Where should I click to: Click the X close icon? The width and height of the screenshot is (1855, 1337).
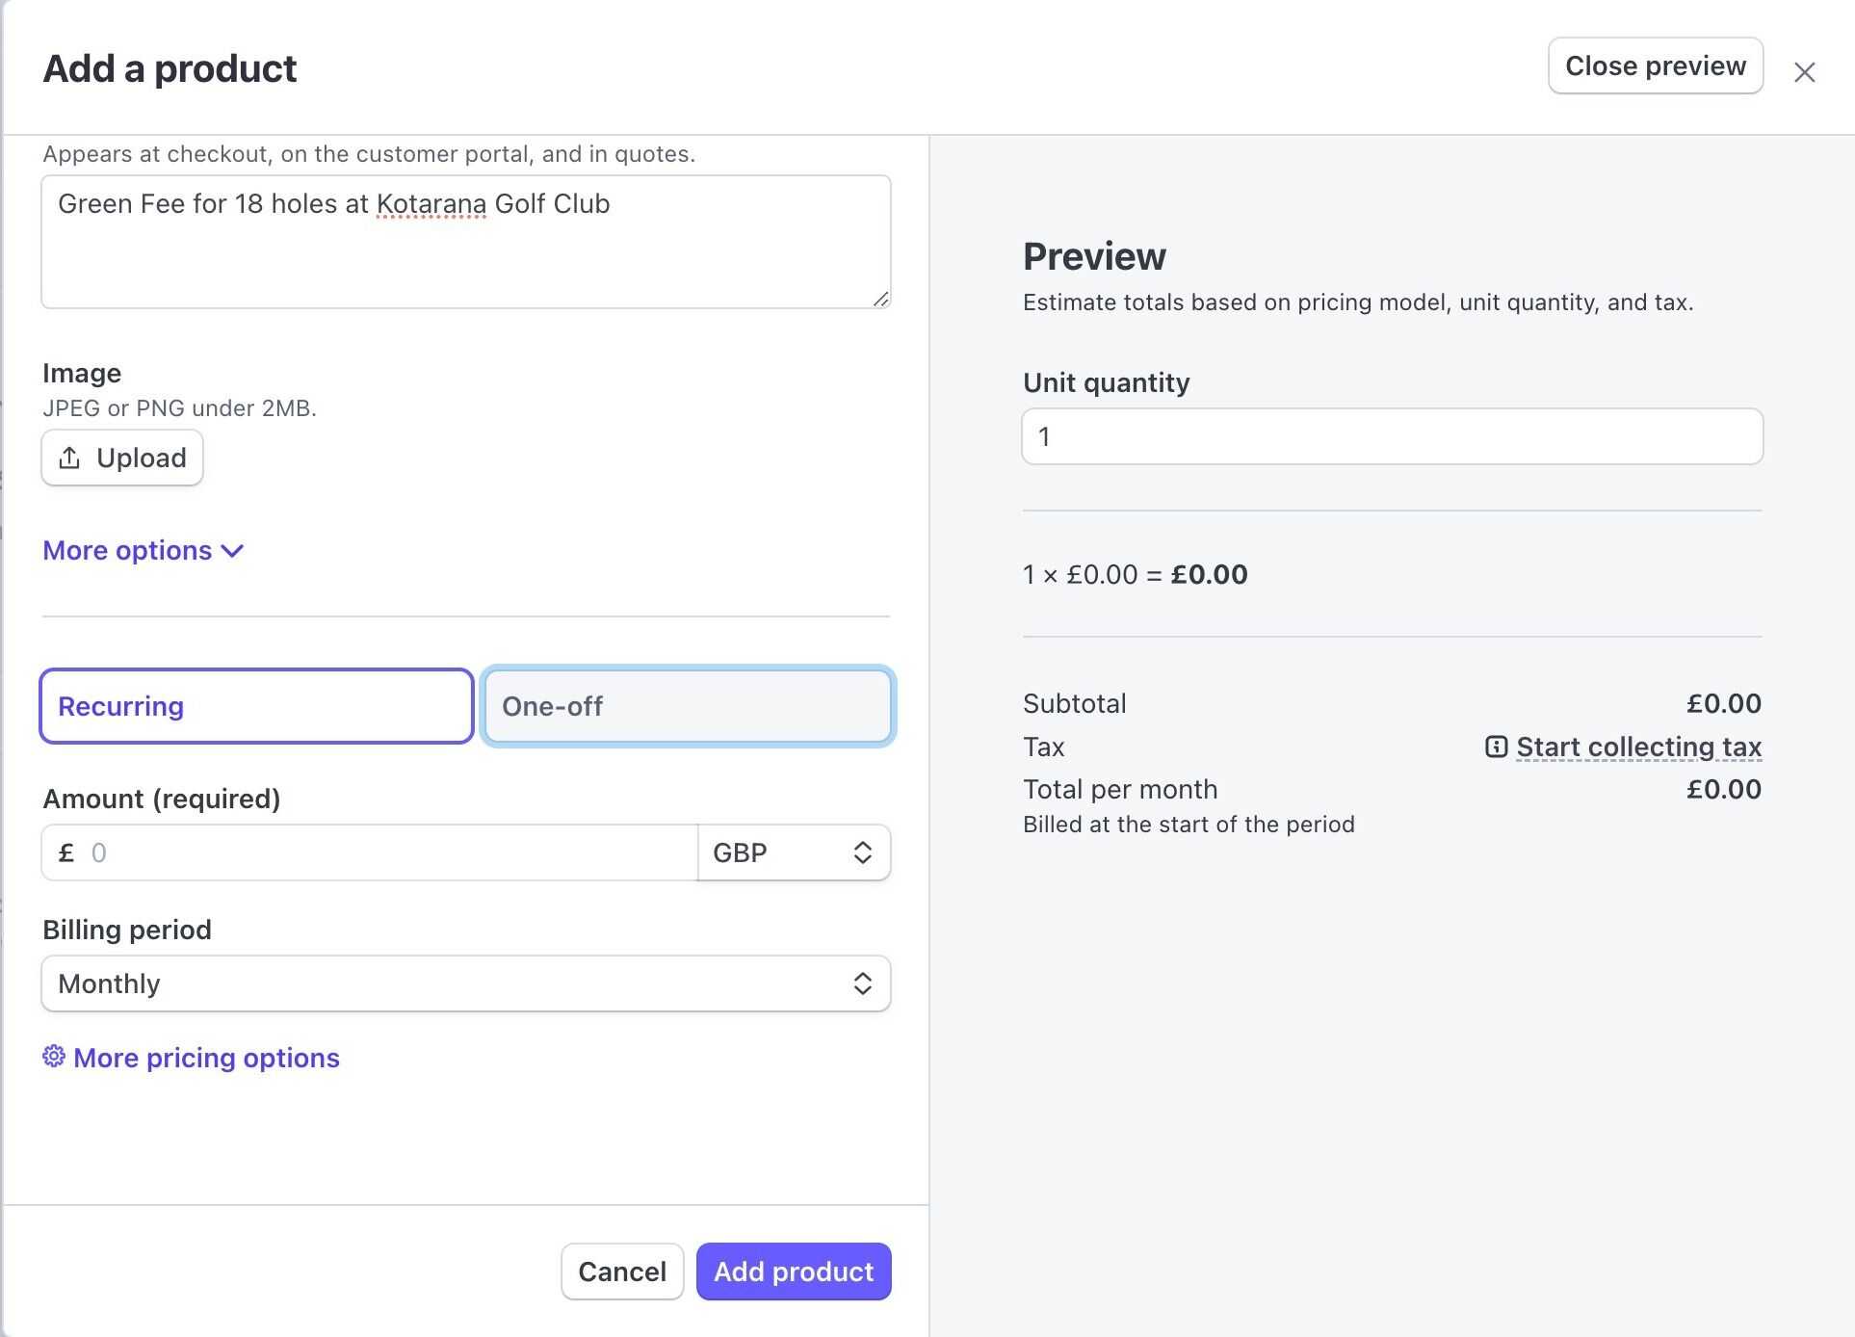click(1804, 72)
